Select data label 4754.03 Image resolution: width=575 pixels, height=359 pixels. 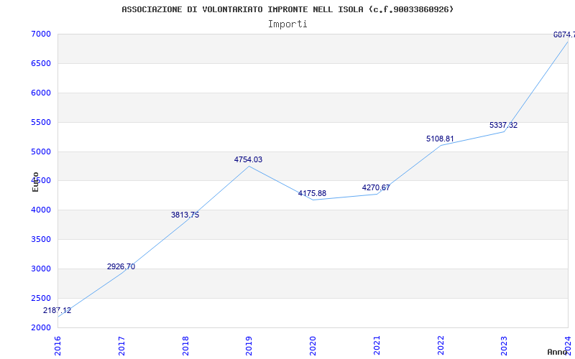coord(248,159)
